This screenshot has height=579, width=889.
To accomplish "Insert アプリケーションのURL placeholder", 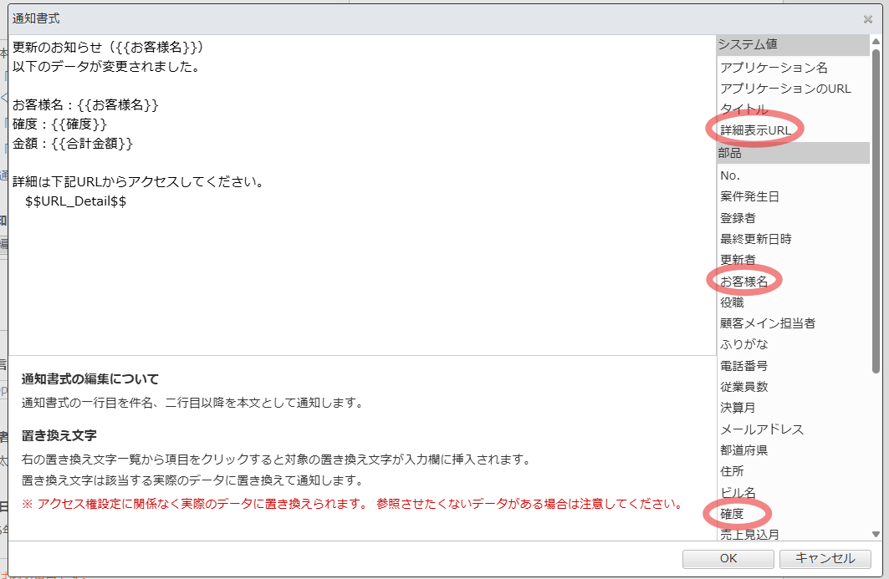I will pyautogui.click(x=785, y=89).
